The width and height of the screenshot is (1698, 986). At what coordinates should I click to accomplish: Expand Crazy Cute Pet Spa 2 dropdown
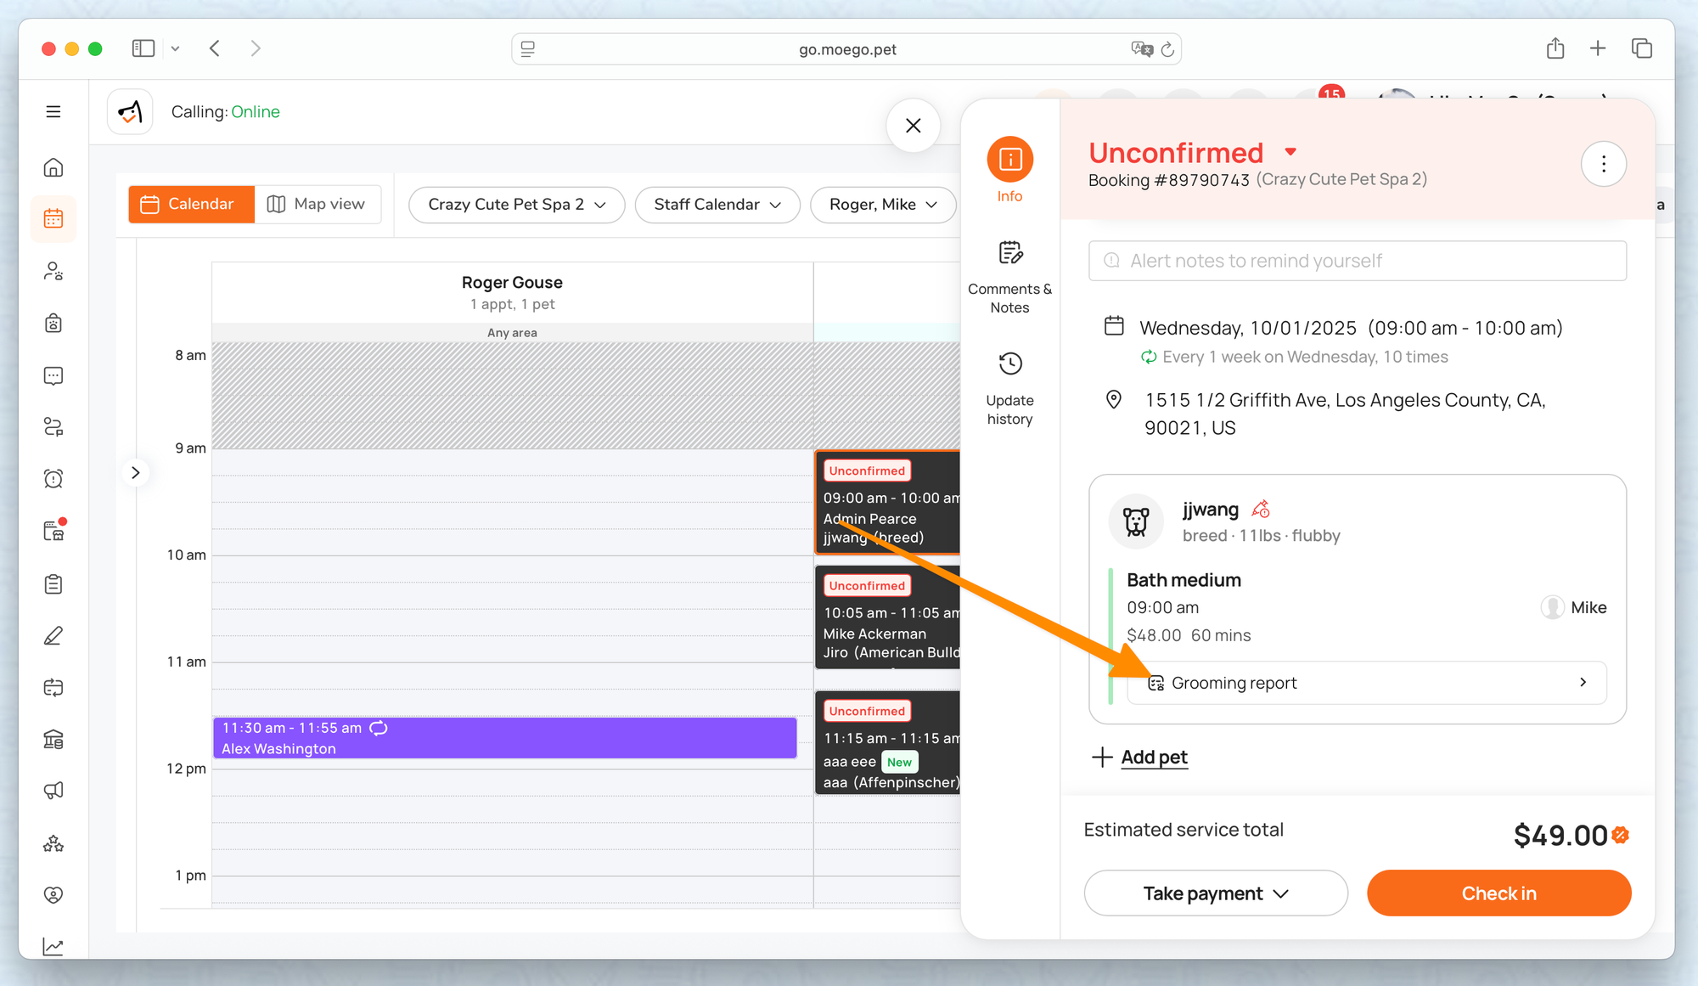click(x=516, y=205)
